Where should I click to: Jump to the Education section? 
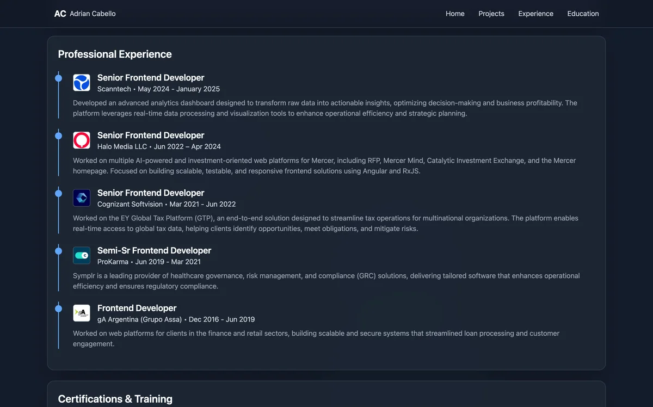(583, 14)
